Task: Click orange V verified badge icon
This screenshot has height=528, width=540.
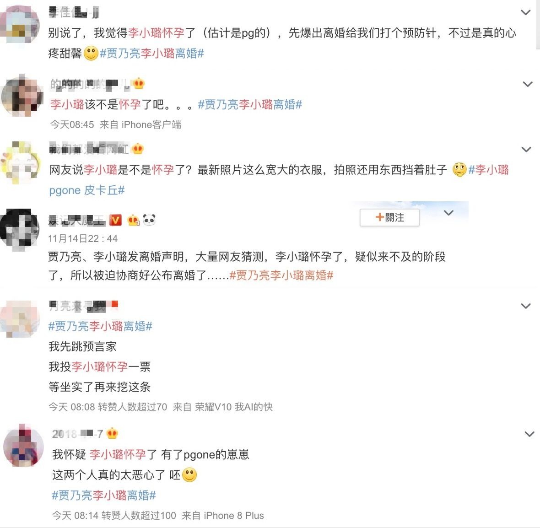Action: point(115,220)
